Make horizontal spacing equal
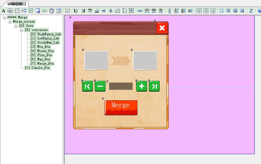This screenshot has width=261, height=164. [140, 11]
